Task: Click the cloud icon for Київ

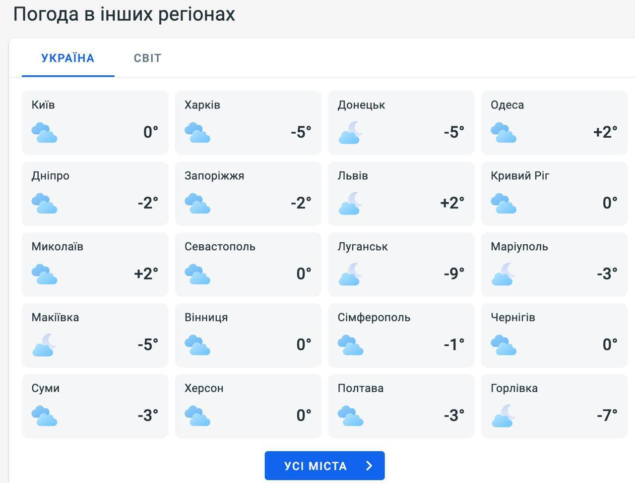Action: tap(44, 133)
